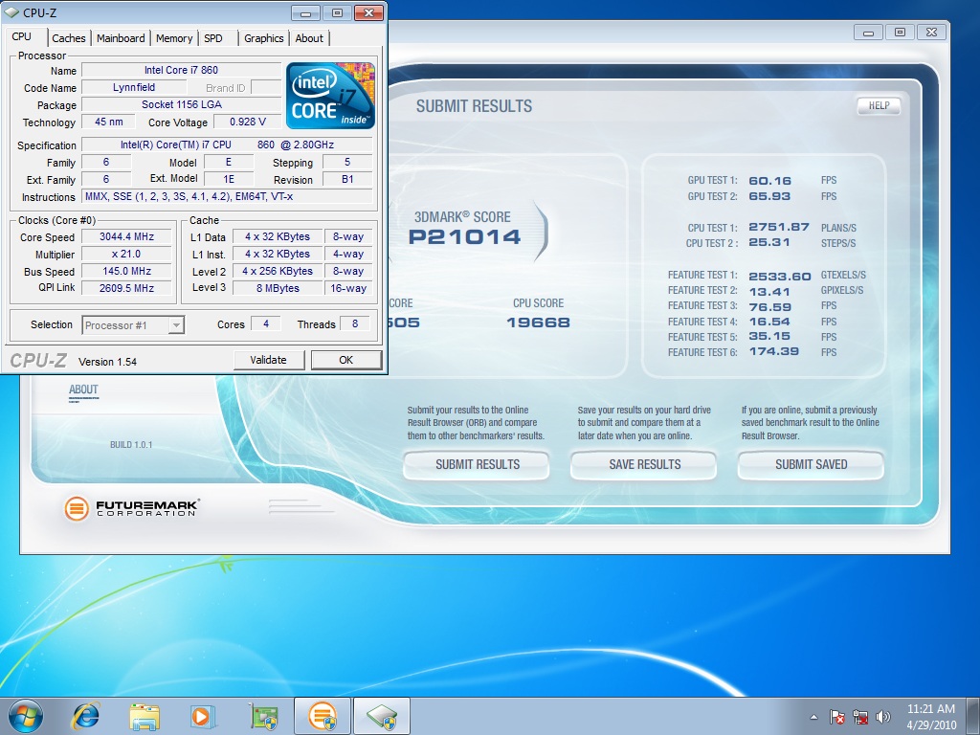Click the Validate button

click(268, 360)
